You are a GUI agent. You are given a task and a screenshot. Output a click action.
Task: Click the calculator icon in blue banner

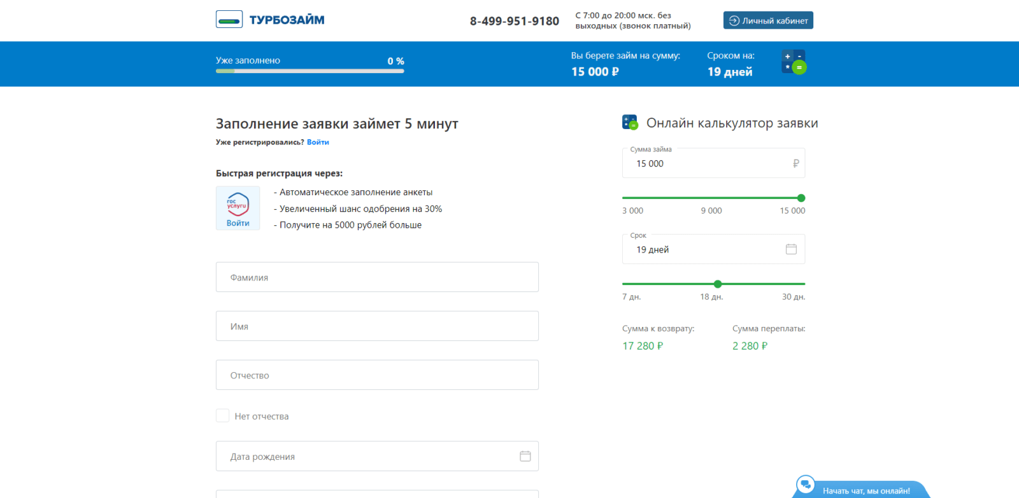click(x=794, y=62)
